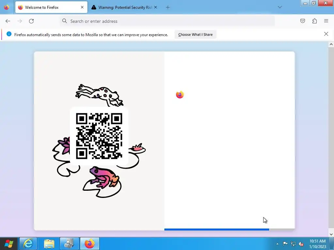Show hidden system tray icons arrow

tap(277, 244)
